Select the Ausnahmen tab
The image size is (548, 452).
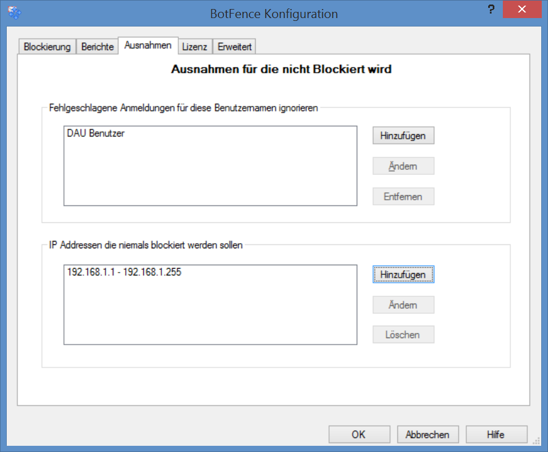pyautogui.click(x=148, y=46)
